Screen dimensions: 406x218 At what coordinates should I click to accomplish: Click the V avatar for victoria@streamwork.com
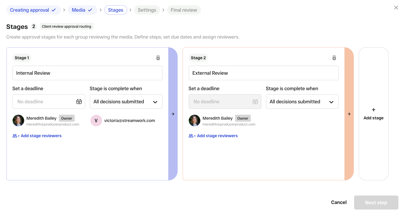pos(96,121)
